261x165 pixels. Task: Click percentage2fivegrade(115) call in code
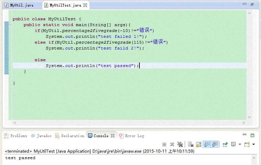click(x=110, y=42)
